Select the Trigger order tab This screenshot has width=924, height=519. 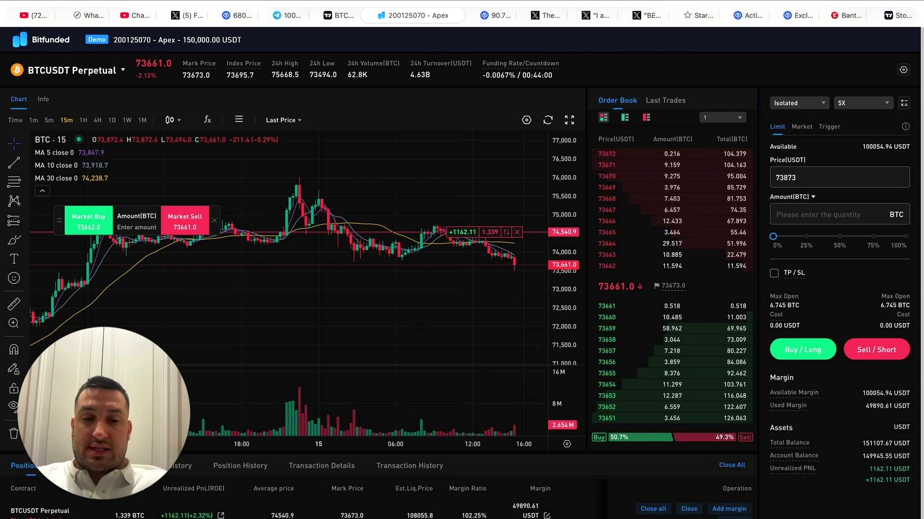829,126
